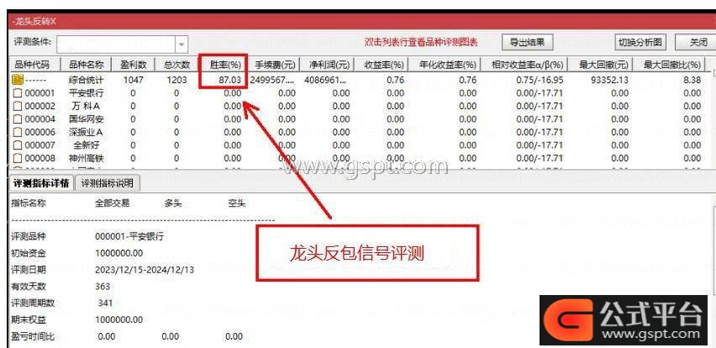Viewport: 716px width, 348px height.
Task: Select the 平安银行 row name
Action: coord(87,93)
